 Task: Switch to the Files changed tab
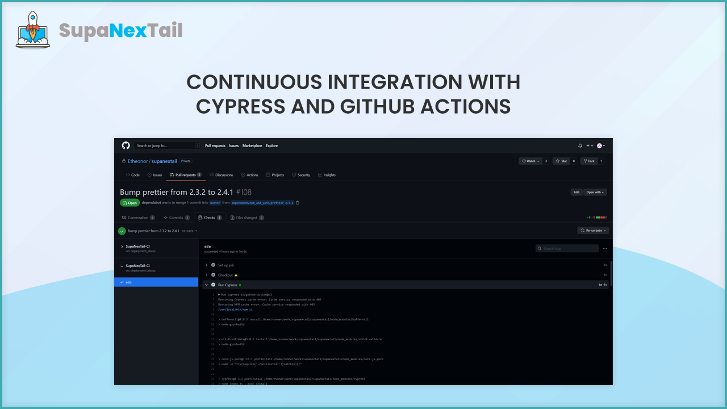pos(246,218)
